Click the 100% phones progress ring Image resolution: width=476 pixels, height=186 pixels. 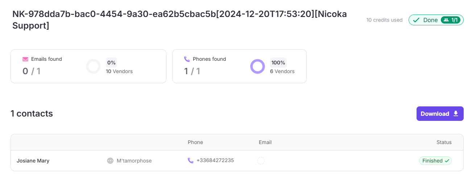pos(257,67)
